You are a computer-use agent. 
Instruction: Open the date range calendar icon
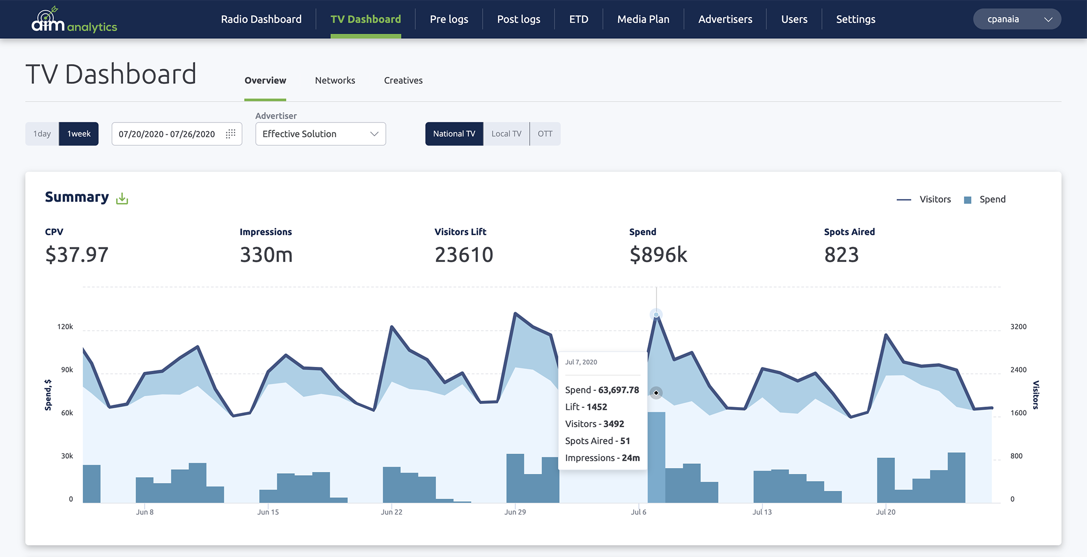[x=230, y=134]
